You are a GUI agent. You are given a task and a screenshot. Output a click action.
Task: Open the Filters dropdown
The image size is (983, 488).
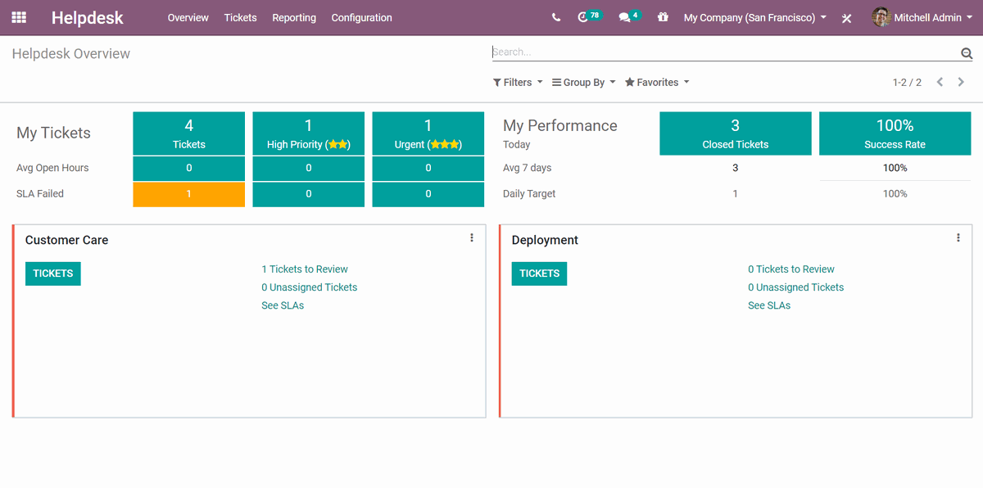click(x=517, y=82)
